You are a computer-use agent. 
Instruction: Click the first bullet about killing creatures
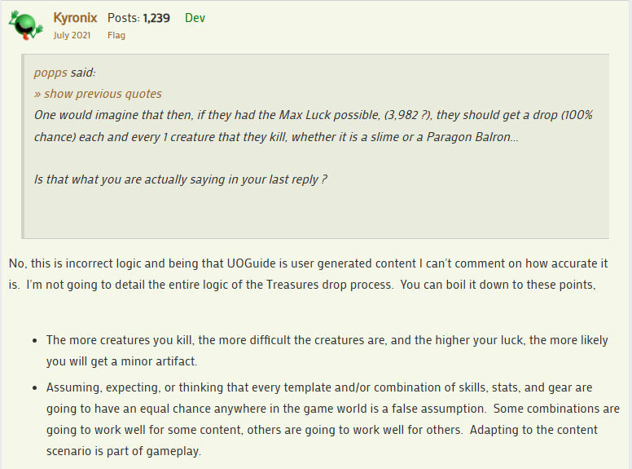pyautogui.click(x=326, y=340)
